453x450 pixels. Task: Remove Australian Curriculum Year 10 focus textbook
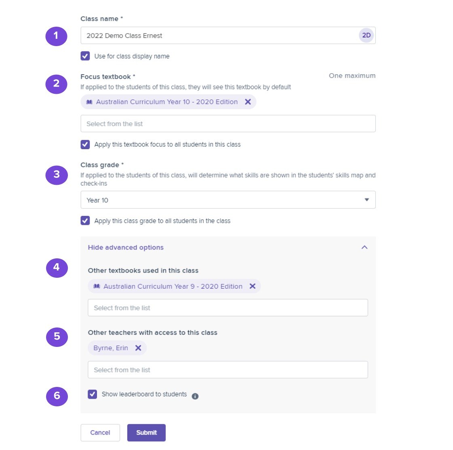pyautogui.click(x=248, y=102)
